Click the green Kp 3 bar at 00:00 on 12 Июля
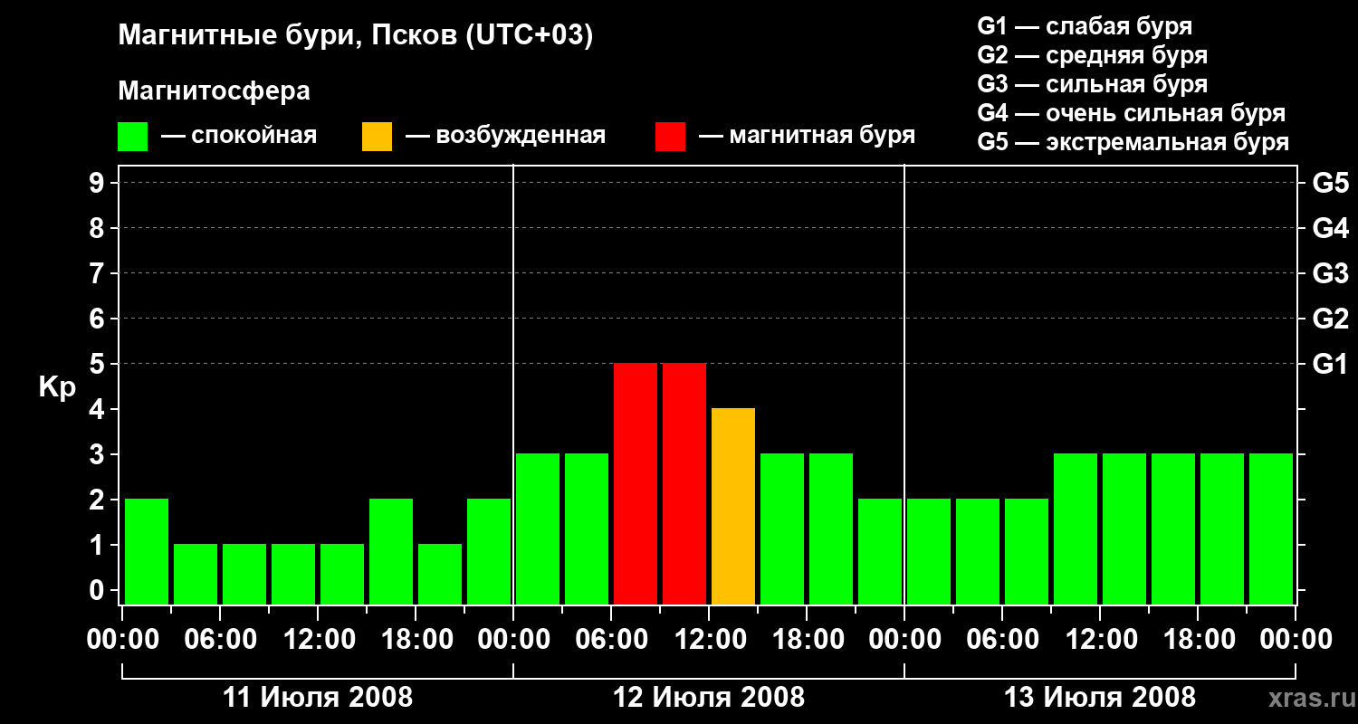Viewport: 1358px width, 724px height. point(538,529)
